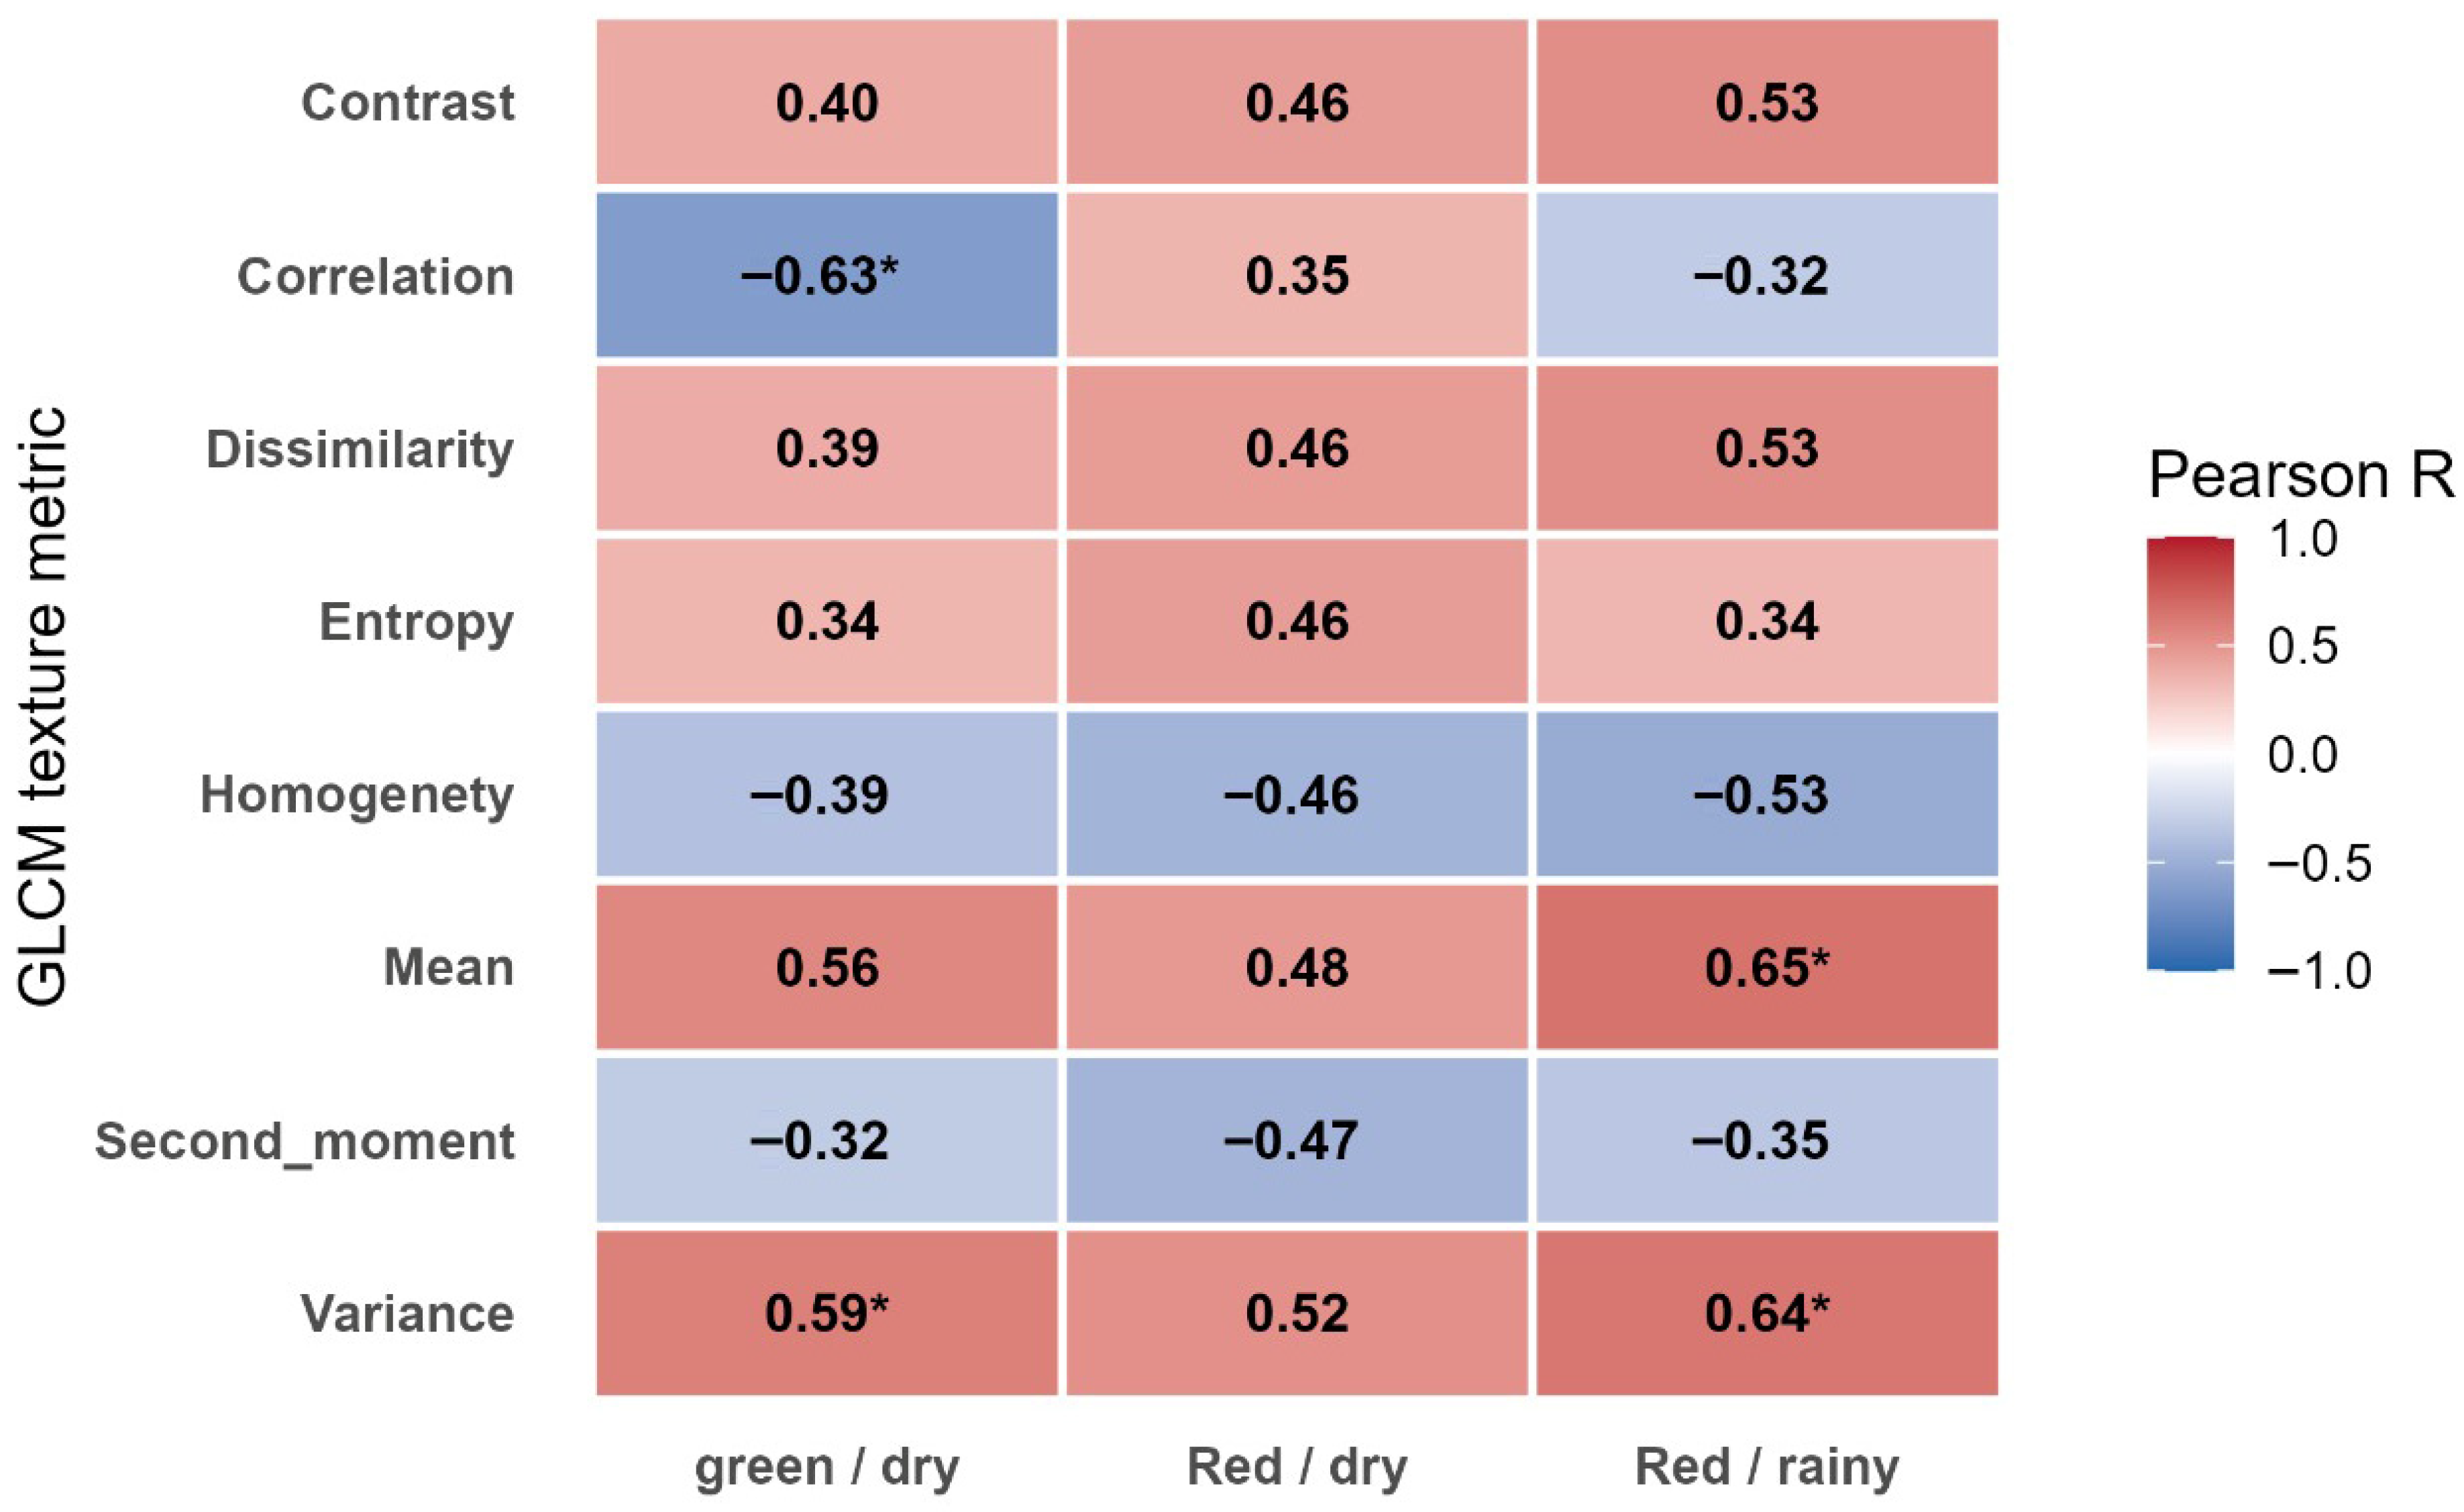Click the Homogenety row label
Viewport: 2464px width, 1512px height.
click(x=357, y=795)
